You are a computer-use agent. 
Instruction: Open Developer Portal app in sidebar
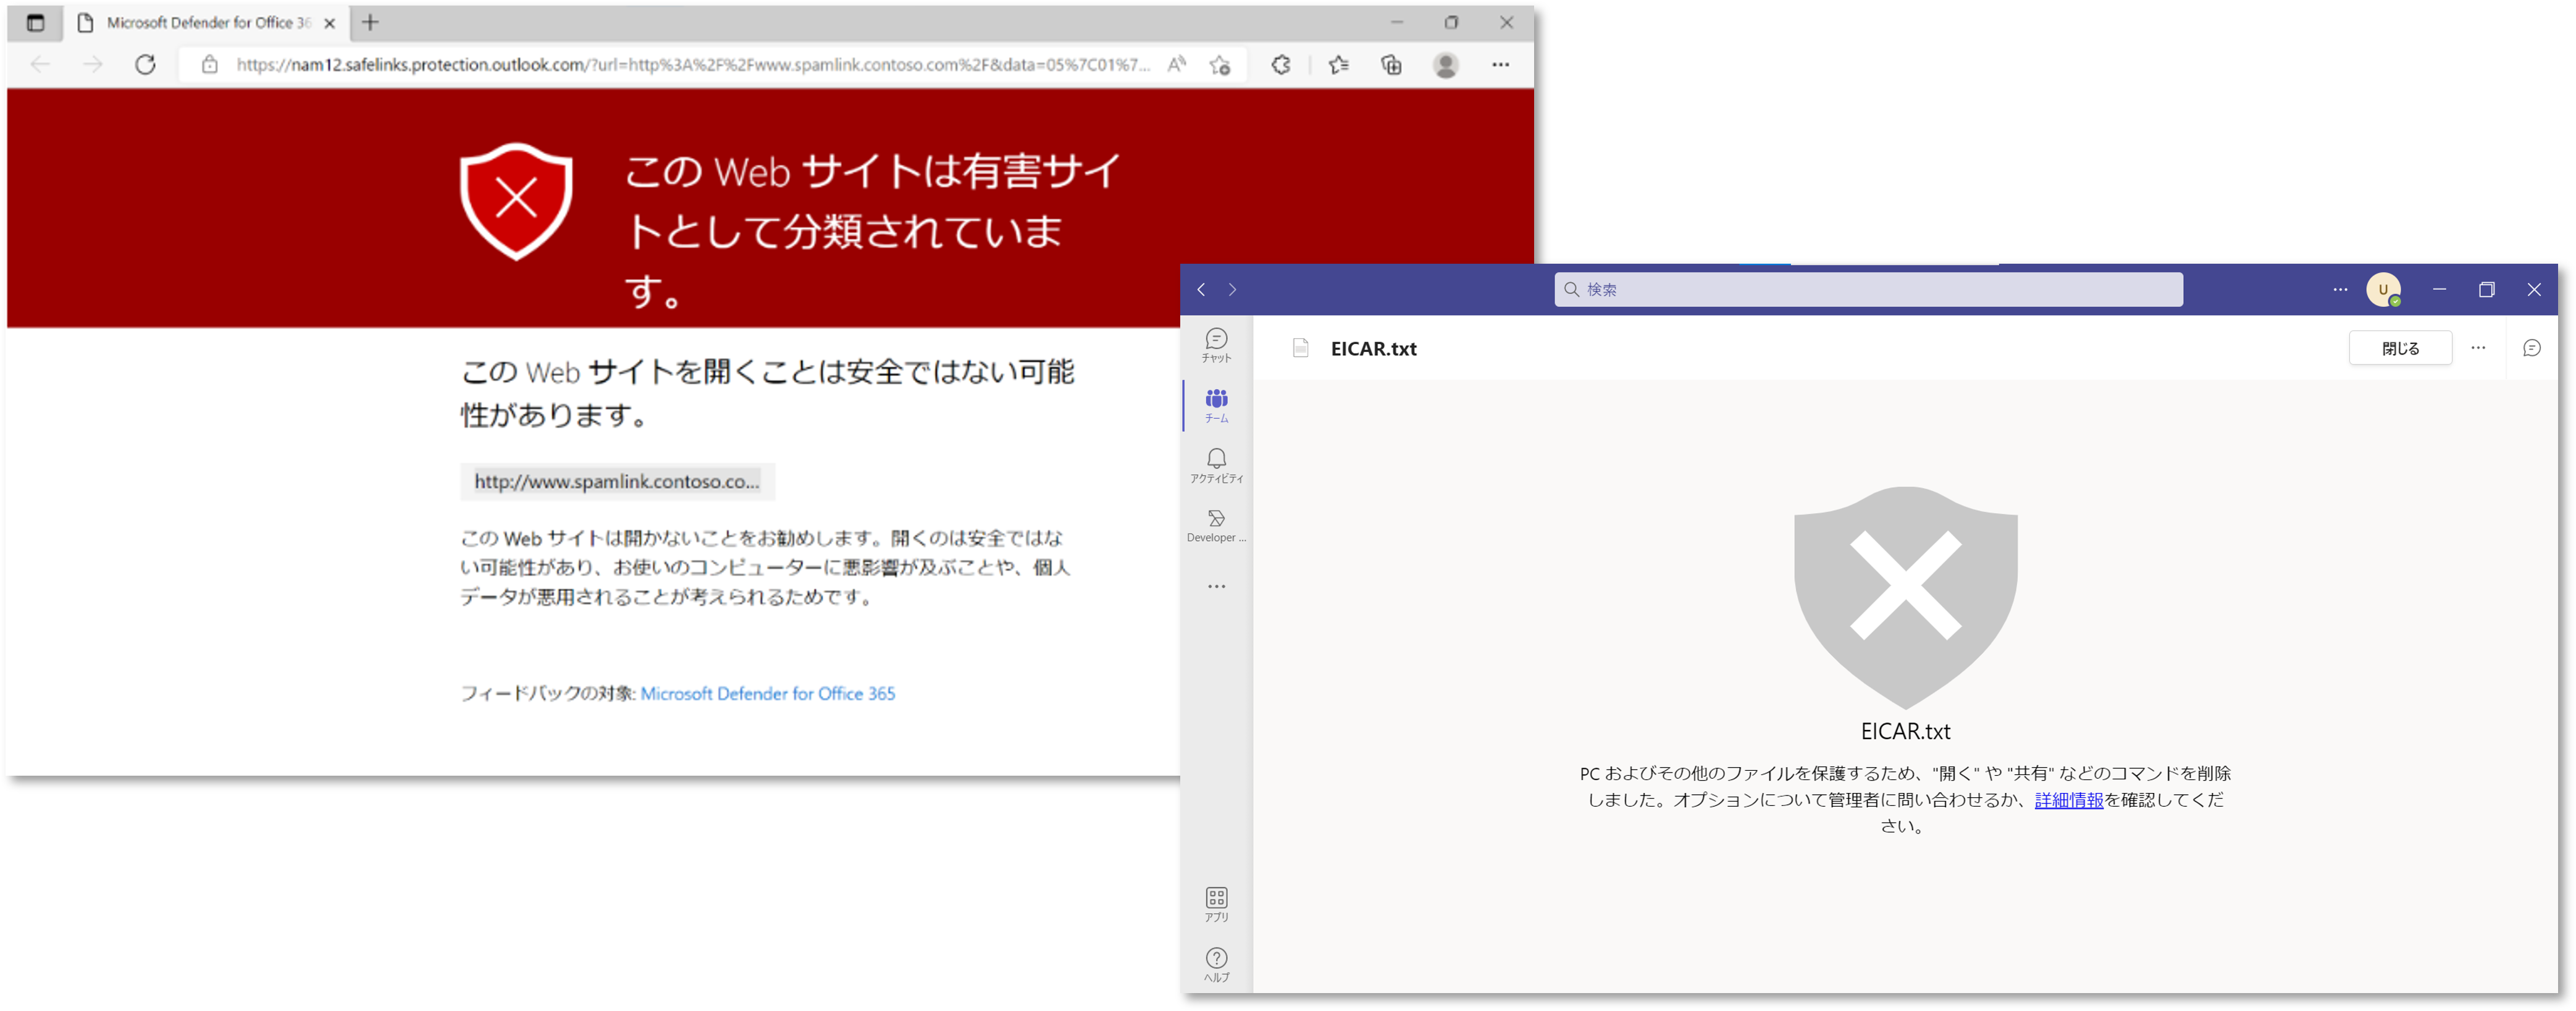1216,524
